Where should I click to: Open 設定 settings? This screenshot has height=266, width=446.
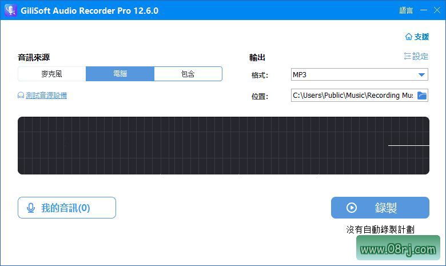point(416,56)
